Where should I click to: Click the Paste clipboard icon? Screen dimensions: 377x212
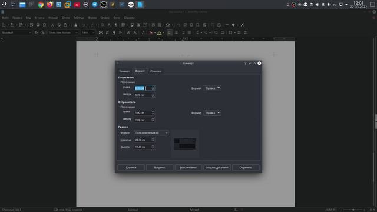click(65, 25)
